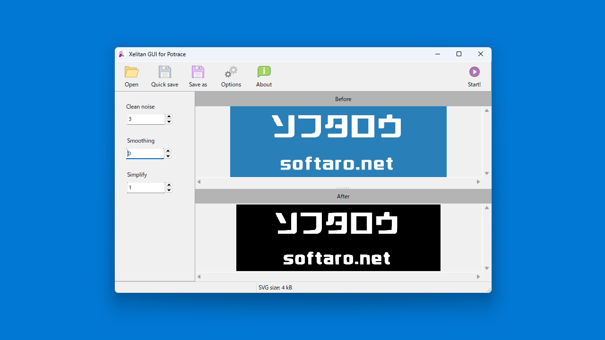Focus the Smoothing input field

(145, 153)
